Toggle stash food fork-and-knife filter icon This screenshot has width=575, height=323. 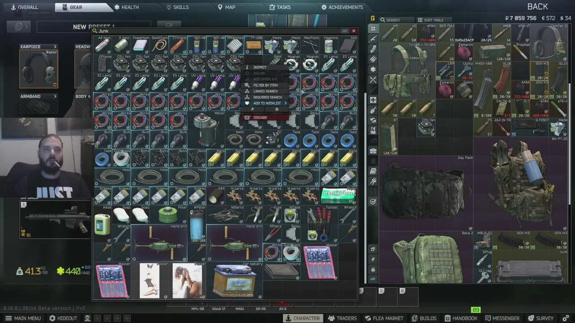[373, 80]
